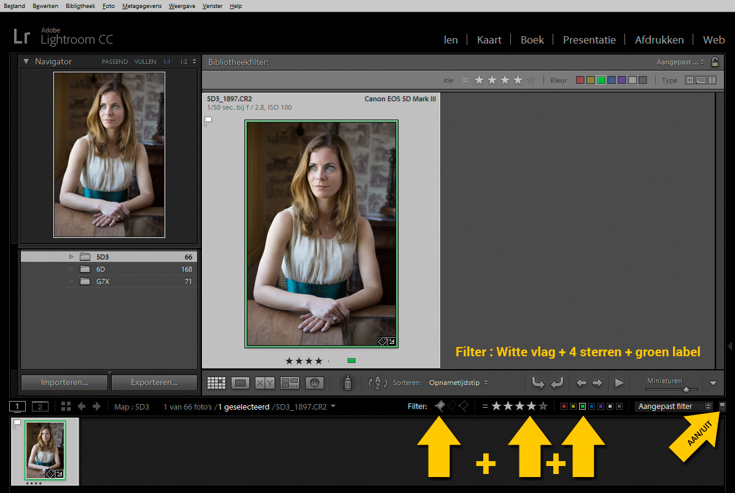Collapse the Navigator panel
735x493 pixels.
pyautogui.click(x=26, y=61)
